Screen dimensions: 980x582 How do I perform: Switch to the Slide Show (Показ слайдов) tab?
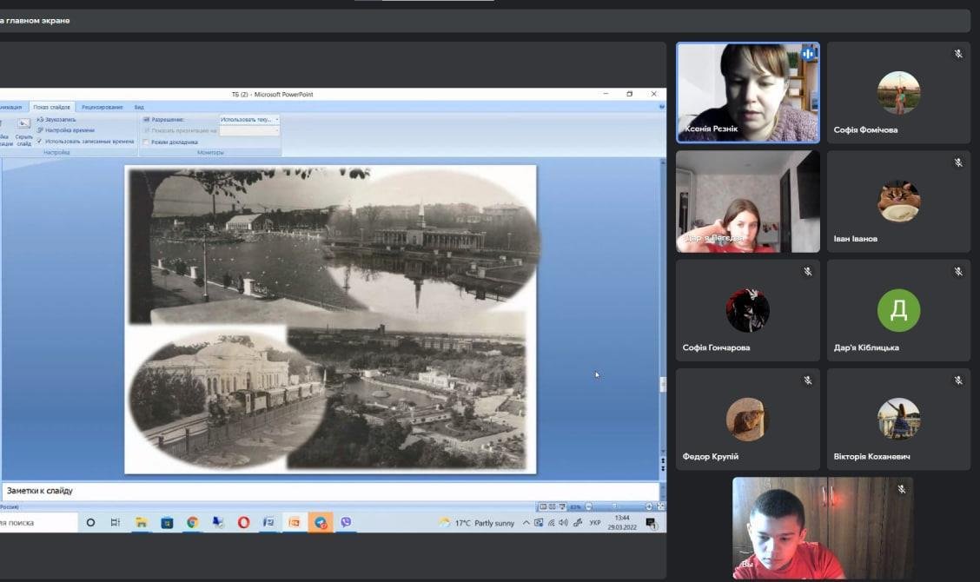[52, 107]
